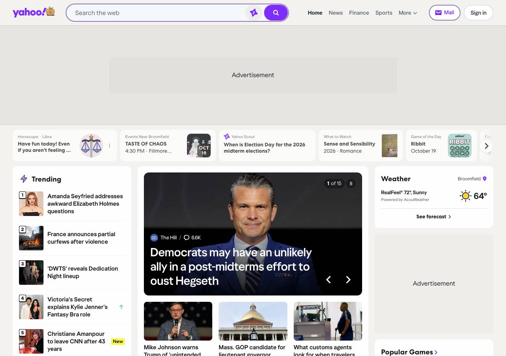
Task: Open the Finance navigation tab
Action: 359,13
